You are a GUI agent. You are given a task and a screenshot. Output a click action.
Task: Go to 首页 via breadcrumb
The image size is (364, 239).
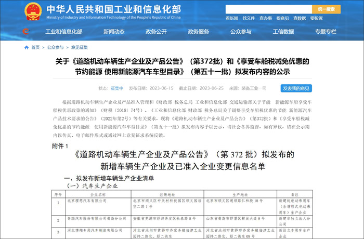pos(35,47)
